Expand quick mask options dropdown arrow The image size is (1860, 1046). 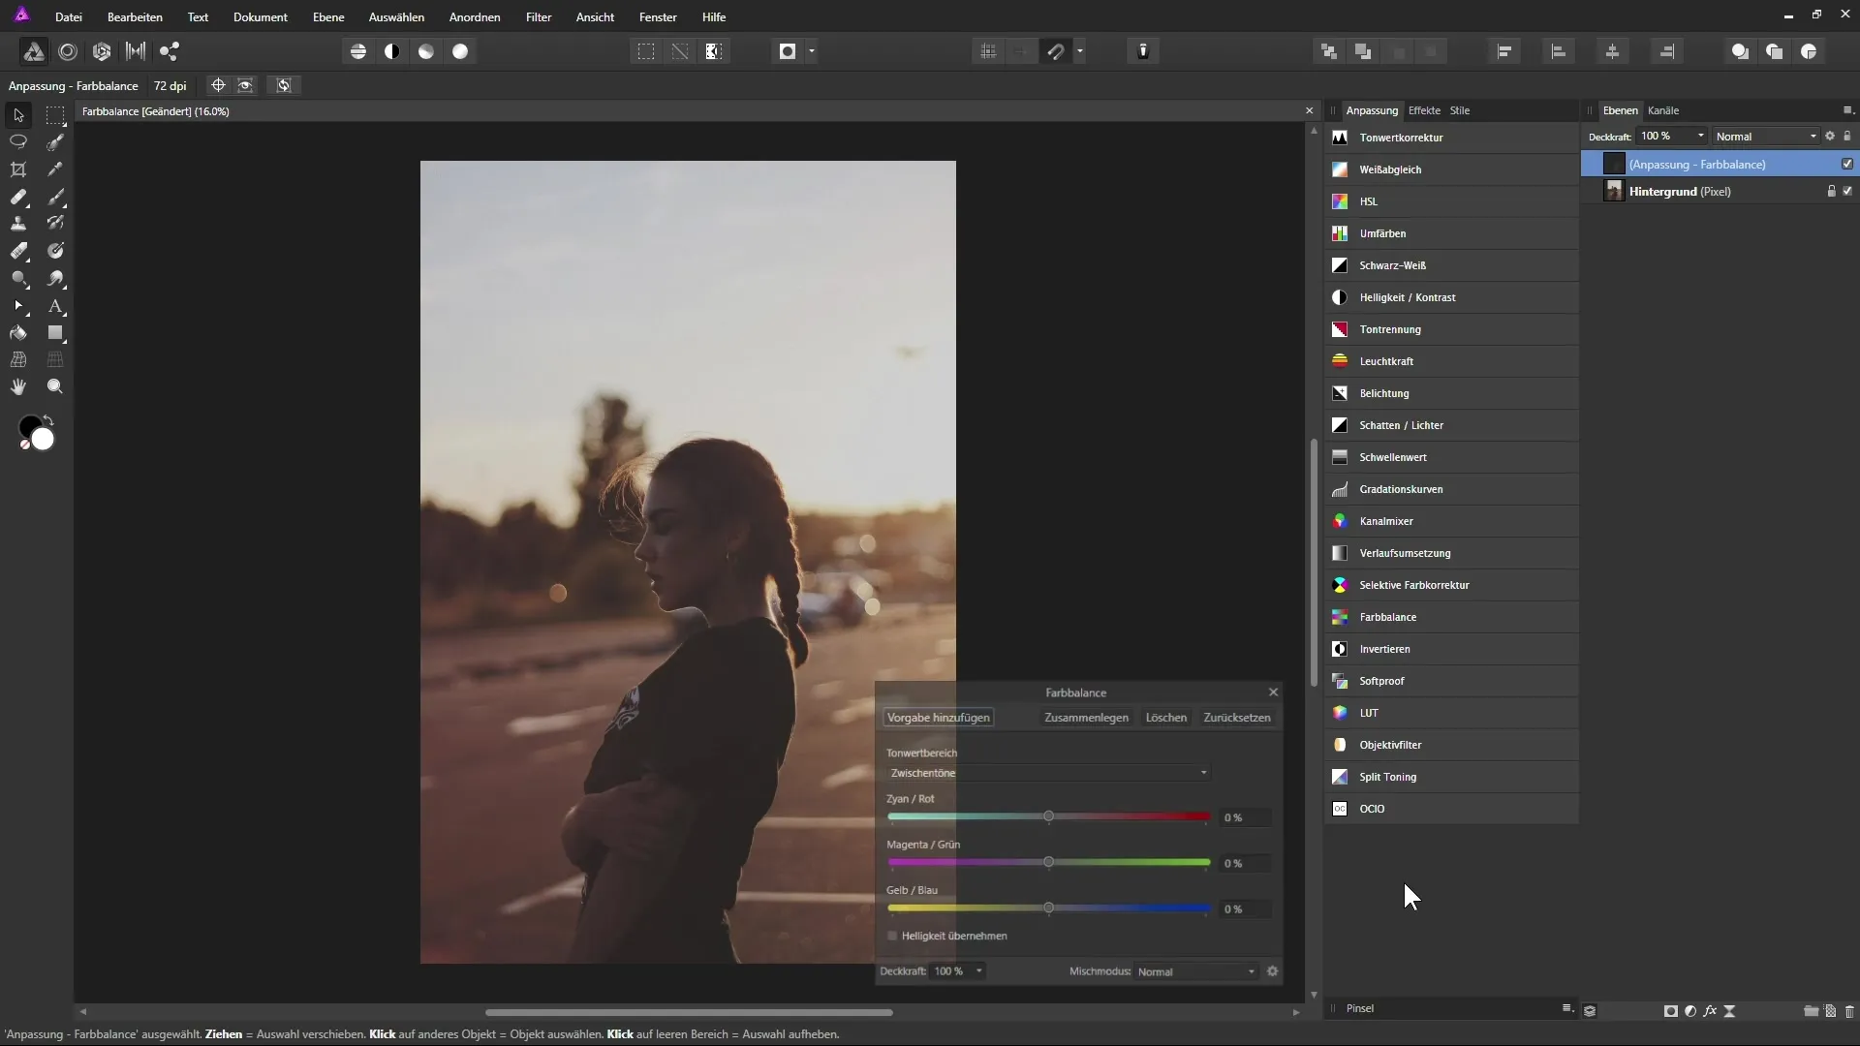click(812, 51)
